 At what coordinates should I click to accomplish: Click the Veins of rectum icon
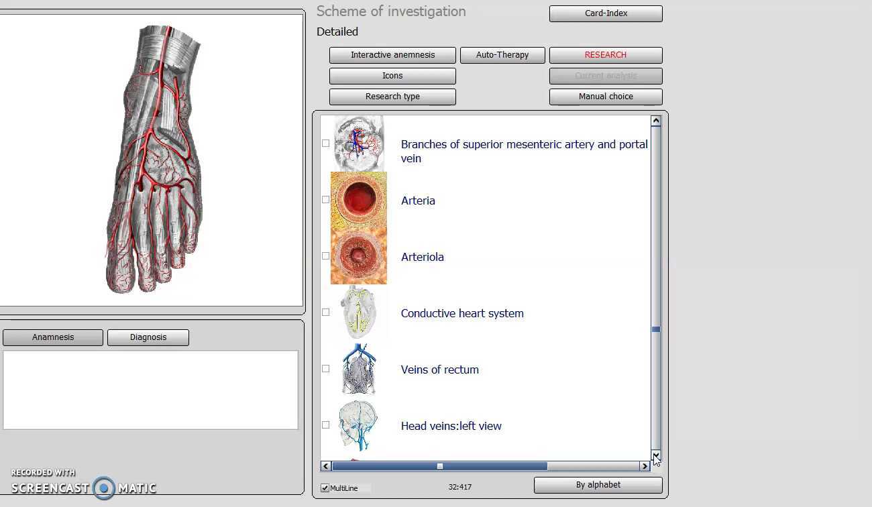[359, 369]
